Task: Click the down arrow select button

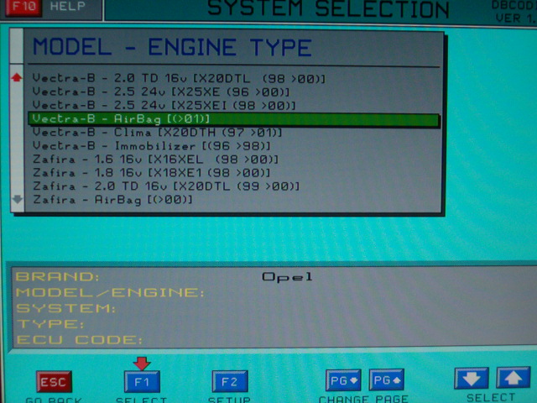Action: pyautogui.click(x=472, y=379)
